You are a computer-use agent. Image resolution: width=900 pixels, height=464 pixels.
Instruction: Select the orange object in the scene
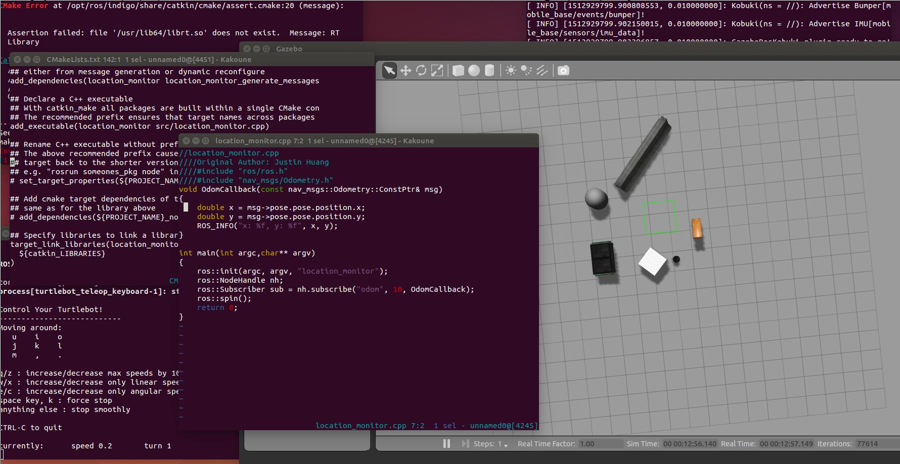pyautogui.click(x=697, y=228)
